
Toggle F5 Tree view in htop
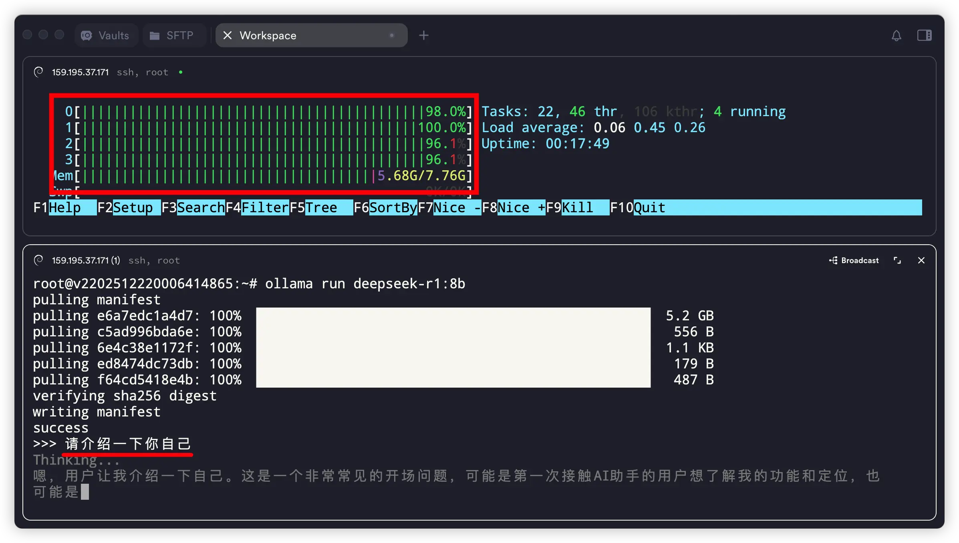(321, 207)
